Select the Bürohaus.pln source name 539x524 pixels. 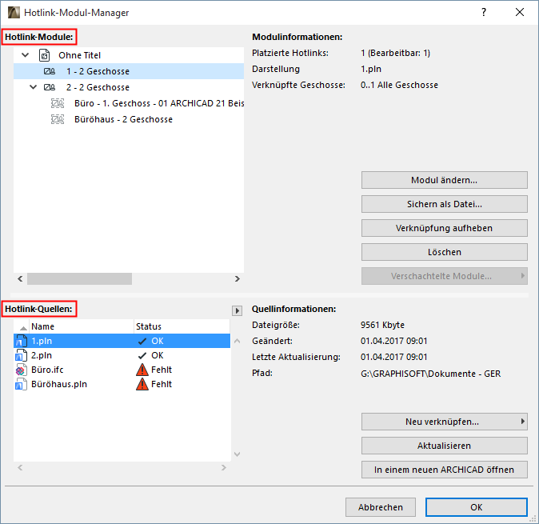click(x=59, y=384)
